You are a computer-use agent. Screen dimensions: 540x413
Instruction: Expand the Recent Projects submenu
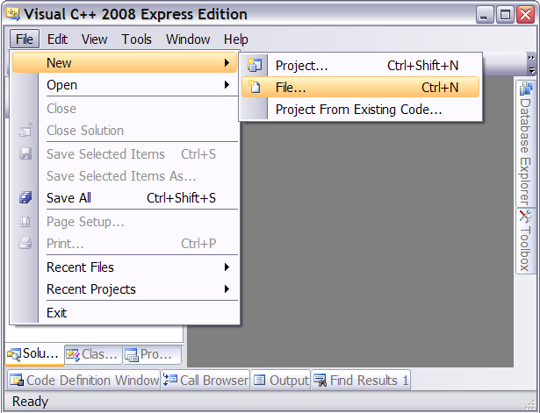pos(227,288)
